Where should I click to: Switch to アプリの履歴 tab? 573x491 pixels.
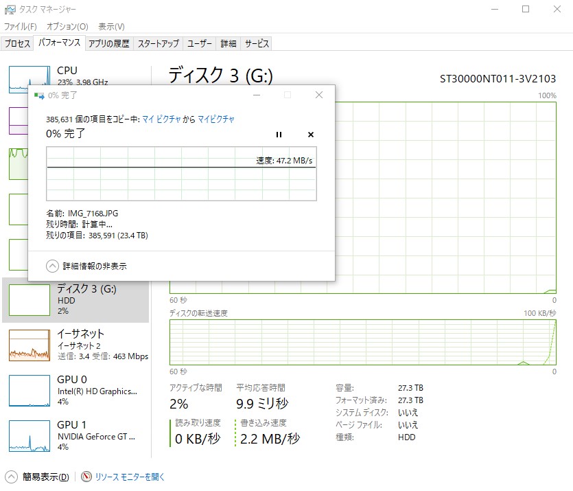109,43
